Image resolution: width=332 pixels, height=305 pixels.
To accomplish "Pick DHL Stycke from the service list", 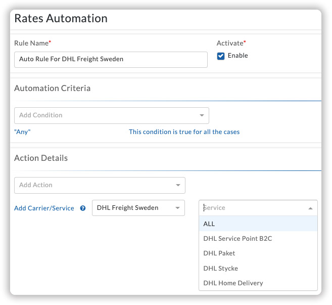I will 258,269.
